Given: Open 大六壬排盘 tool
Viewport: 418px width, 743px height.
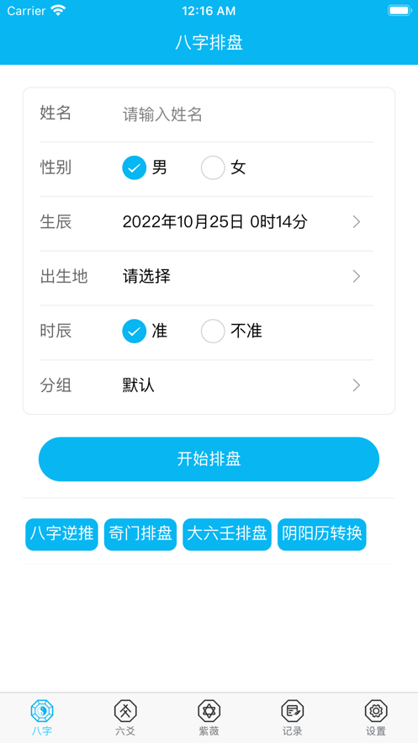Looking at the screenshot, I should click(227, 534).
